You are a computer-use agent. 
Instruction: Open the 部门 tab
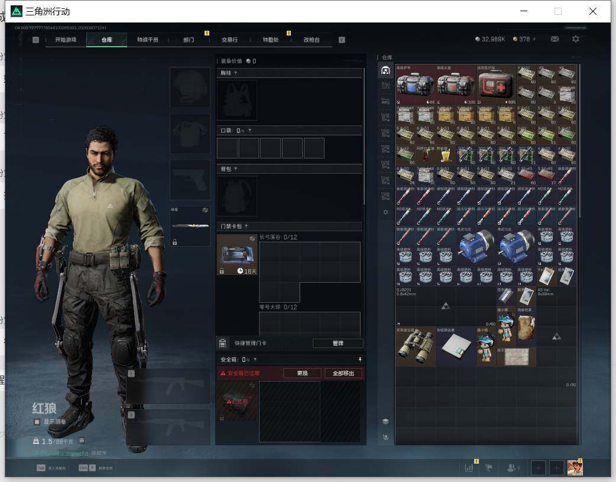189,40
